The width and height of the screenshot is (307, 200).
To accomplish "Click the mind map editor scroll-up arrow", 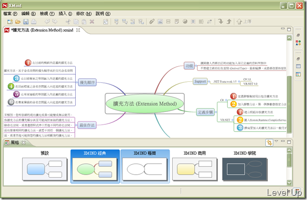I will tap(289, 38).
